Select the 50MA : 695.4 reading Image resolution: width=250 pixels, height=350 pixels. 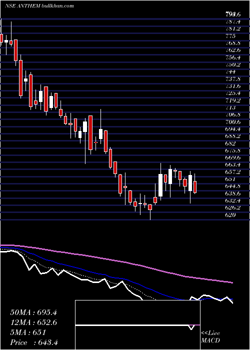[33, 312]
